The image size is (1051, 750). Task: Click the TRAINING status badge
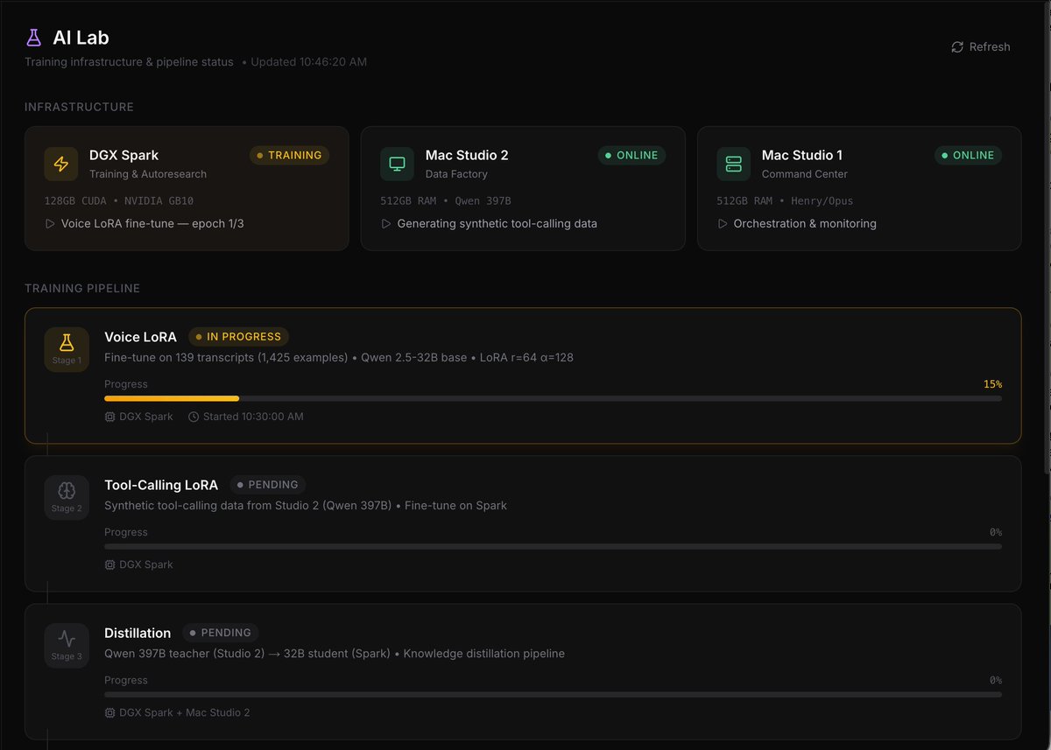(x=289, y=156)
